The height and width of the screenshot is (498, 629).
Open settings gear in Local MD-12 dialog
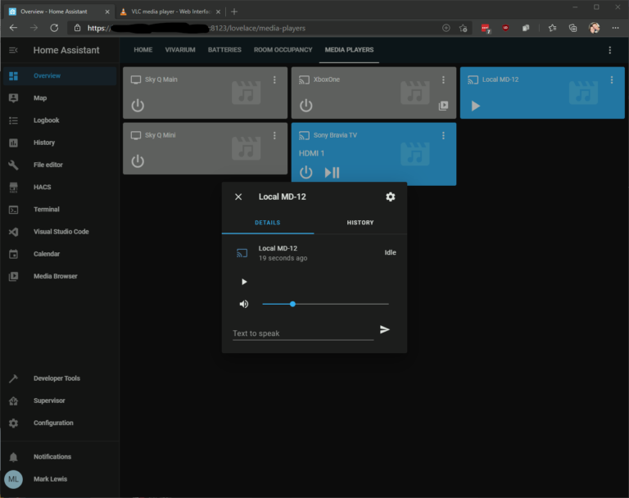pyautogui.click(x=390, y=197)
